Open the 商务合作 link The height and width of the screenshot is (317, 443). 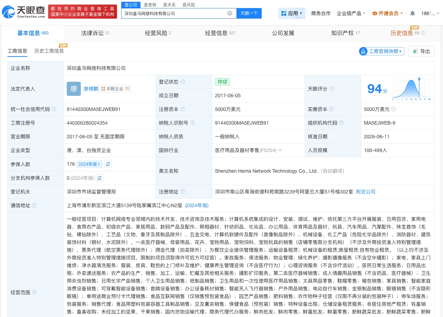point(321,13)
